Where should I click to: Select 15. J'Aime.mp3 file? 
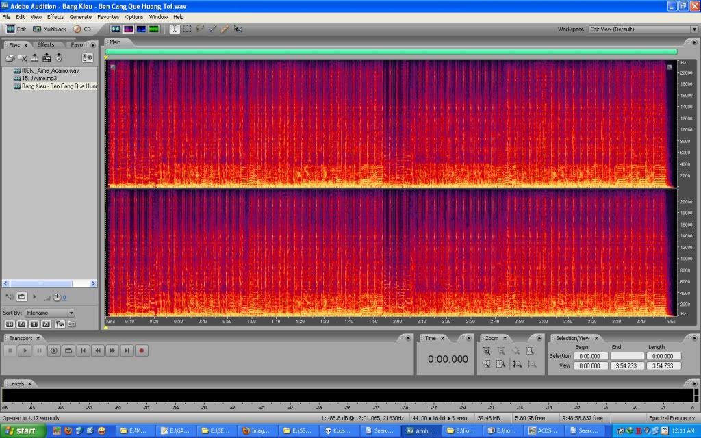click(x=39, y=78)
